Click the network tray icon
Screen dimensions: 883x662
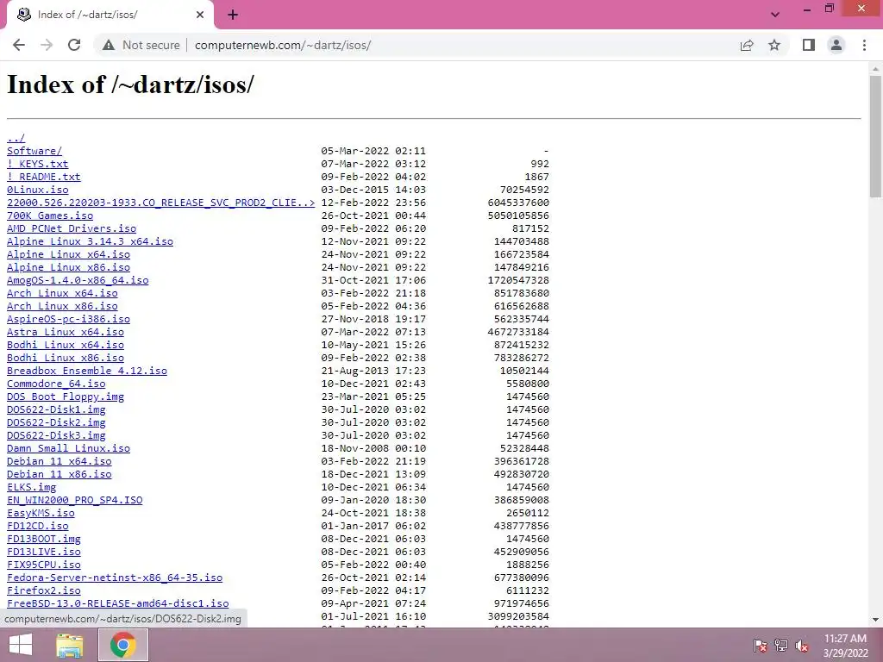coord(781,645)
